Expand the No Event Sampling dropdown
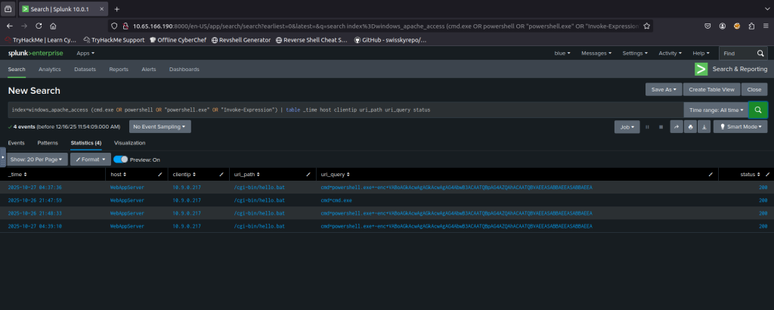This screenshot has height=310, width=774. point(159,127)
